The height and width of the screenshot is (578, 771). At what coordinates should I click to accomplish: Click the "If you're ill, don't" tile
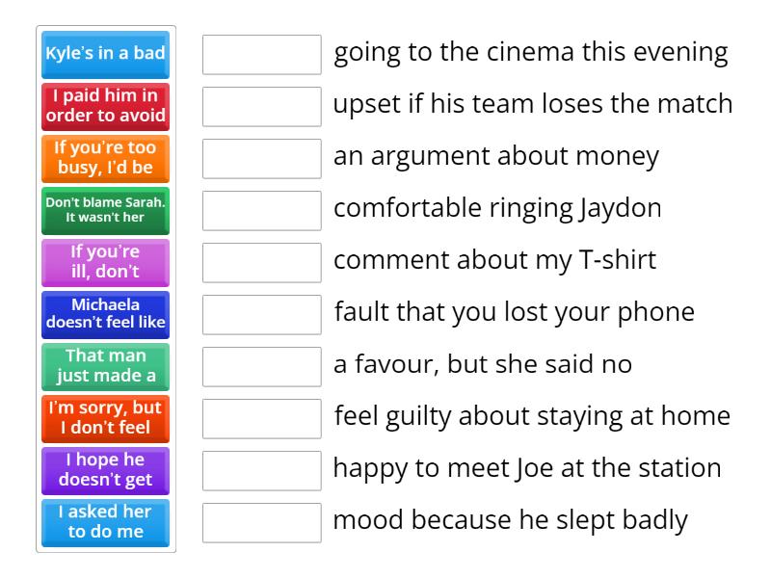(x=106, y=262)
